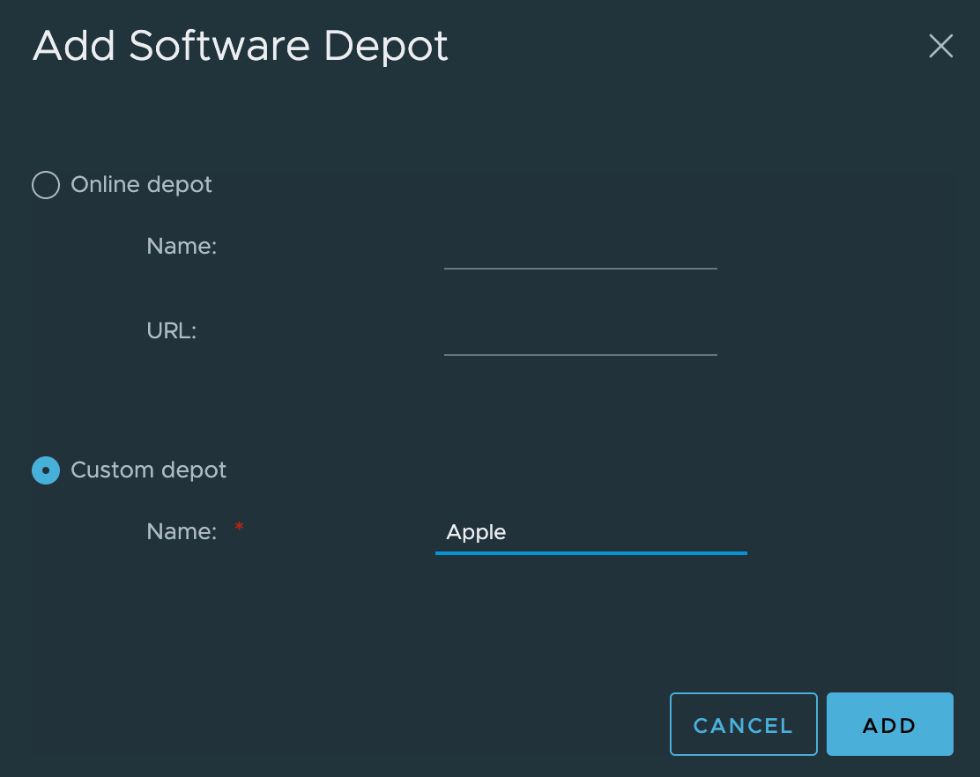Click the ADD button

coord(889,724)
